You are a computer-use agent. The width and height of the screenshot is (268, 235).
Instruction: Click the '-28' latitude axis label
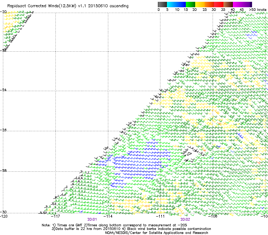[3, 171]
